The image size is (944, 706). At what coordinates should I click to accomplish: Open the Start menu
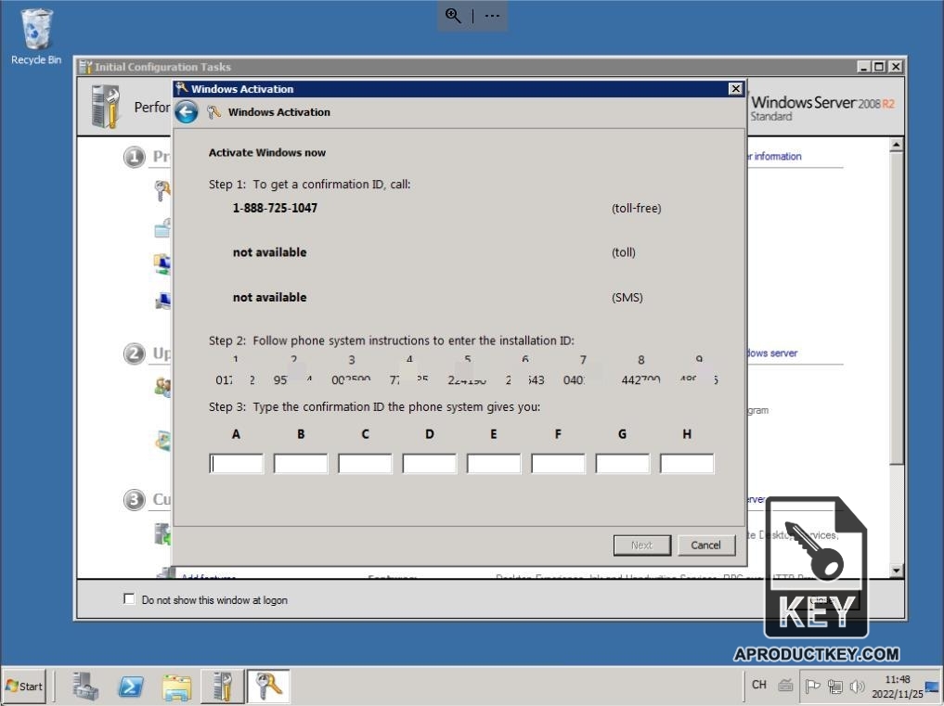[24, 687]
